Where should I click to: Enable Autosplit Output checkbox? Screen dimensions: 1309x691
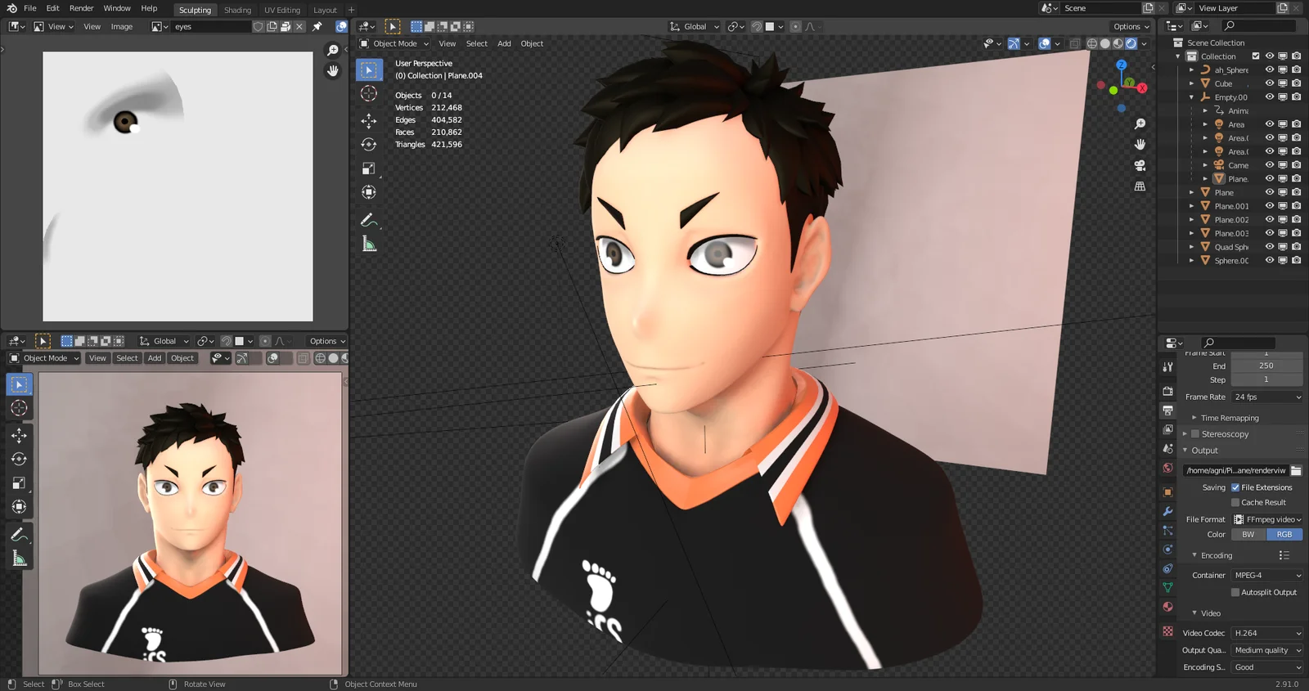point(1235,593)
